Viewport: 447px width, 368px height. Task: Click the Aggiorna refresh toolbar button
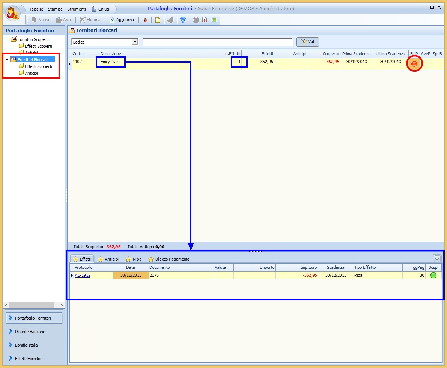[x=122, y=20]
